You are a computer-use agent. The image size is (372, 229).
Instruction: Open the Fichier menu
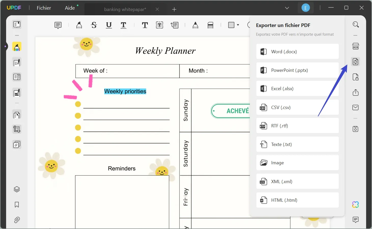coord(44,8)
